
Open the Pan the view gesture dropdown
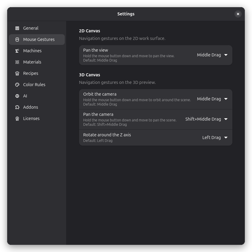[x=212, y=55]
